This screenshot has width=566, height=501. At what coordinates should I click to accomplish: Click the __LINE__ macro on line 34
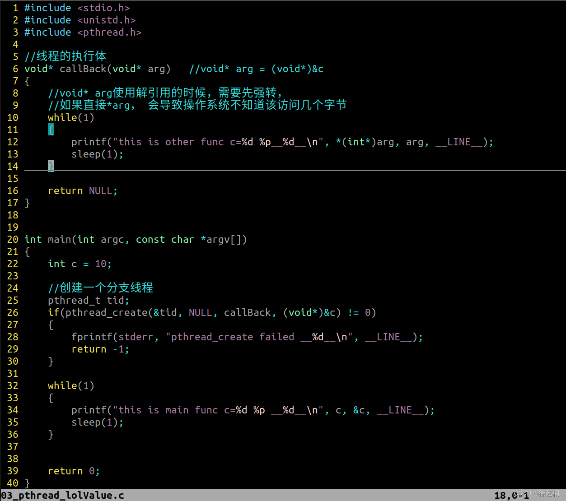pyautogui.click(x=400, y=410)
